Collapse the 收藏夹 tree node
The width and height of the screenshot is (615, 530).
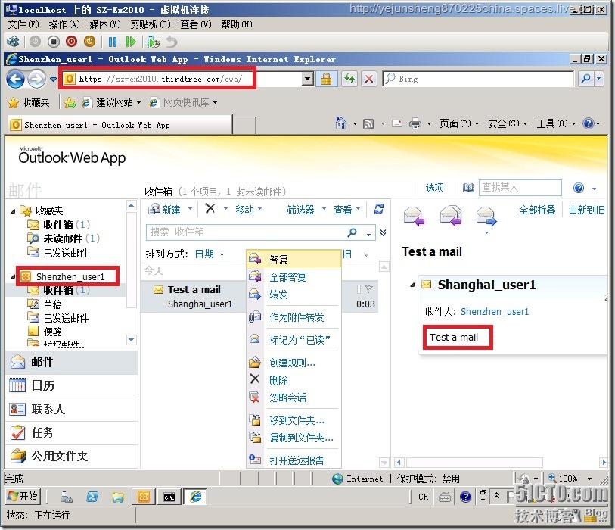click(x=13, y=211)
